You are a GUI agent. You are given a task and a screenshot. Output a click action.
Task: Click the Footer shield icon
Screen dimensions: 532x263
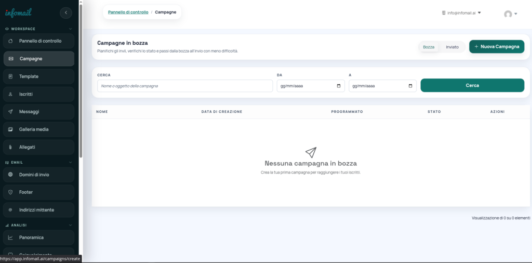click(x=11, y=192)
